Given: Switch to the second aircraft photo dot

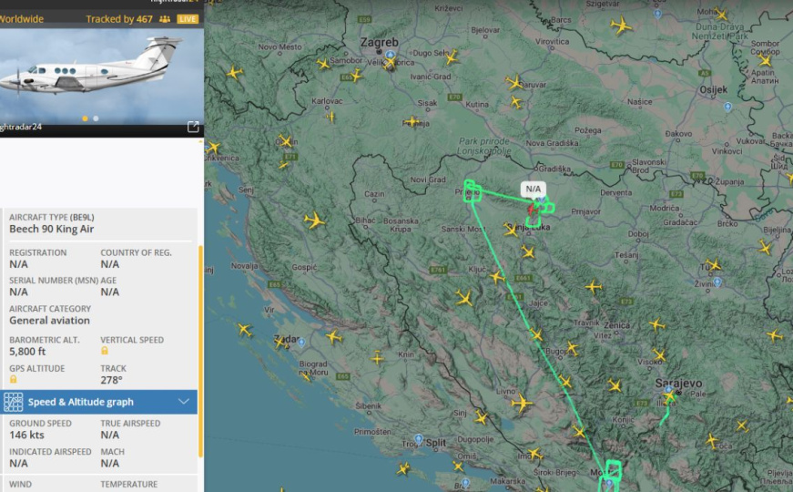Looking at the screenshot, I should (96, 118).
